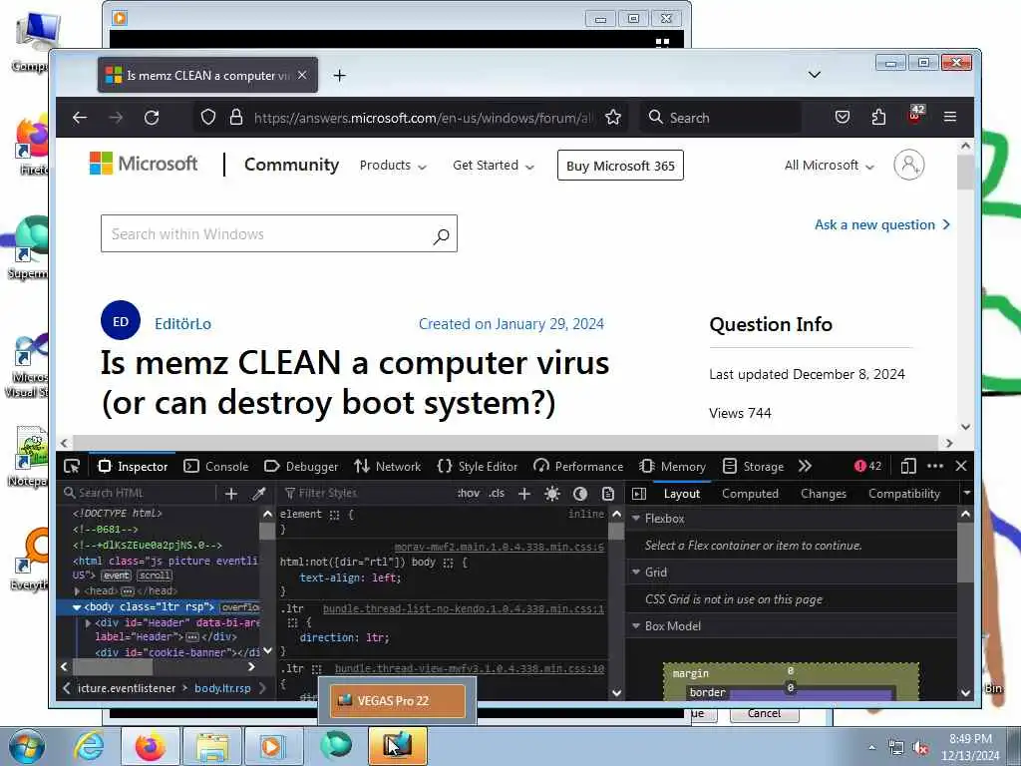The width and height of the screenshot is (1021, 766).
Task: Click the Filter Styles field
Action: click(x=366, y=493)
